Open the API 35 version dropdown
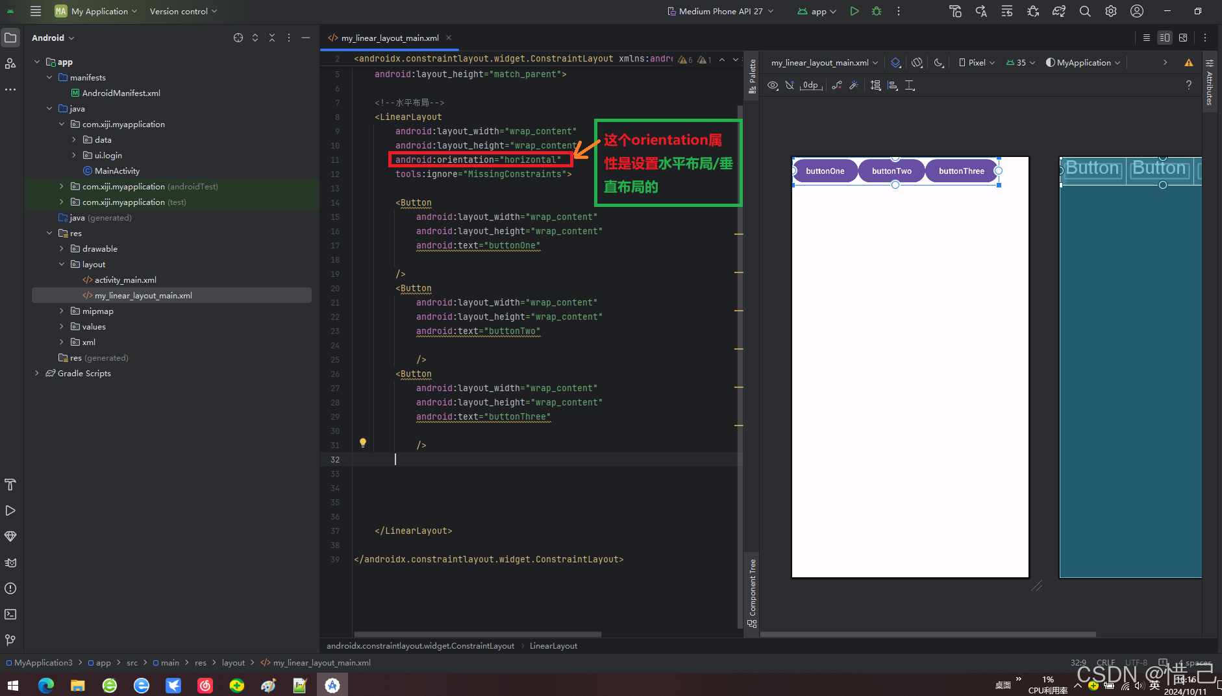The width and height of the screenshot is (1222, 696). click(x=1021, y=63)
